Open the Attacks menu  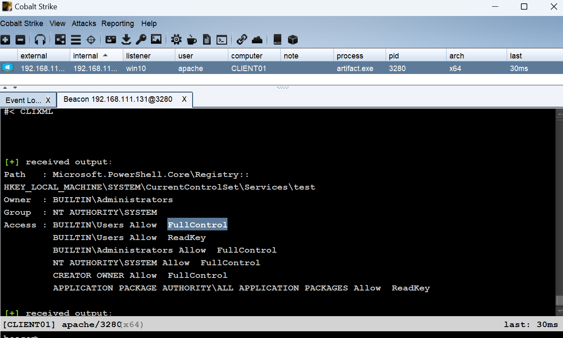tap(84, 24)
